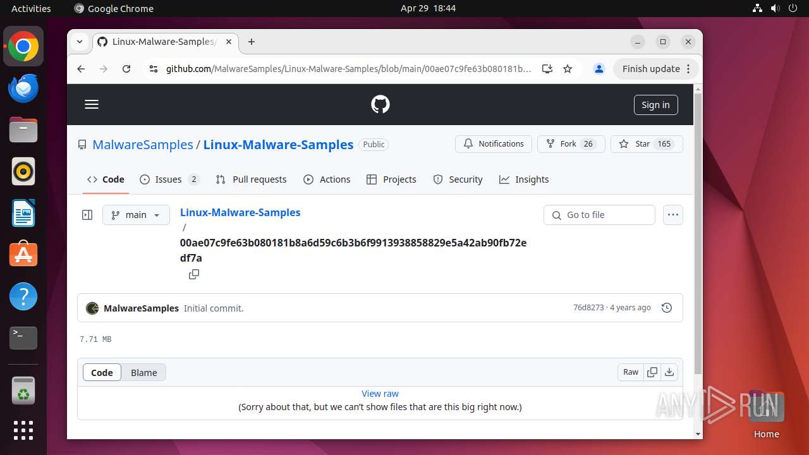Launch LibreOffice Writer from dock
The height and width of the screenshot is (455, 809).
[x=23, y=214]
